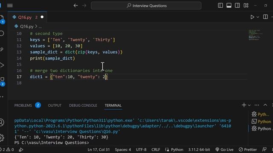Split the editor to the right
Viewport: 273px width, 153px height.
click(x=265, y=17)
